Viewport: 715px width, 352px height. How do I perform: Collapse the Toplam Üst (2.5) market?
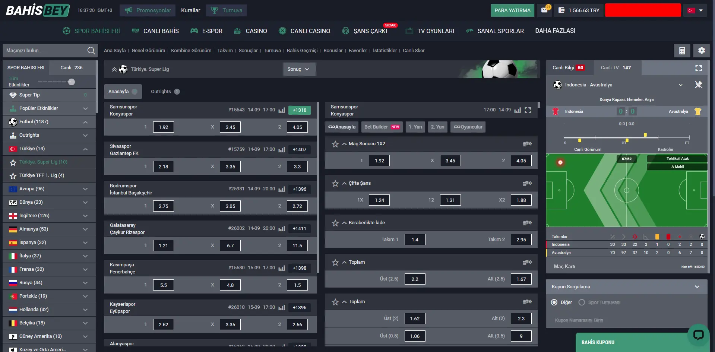344,262
